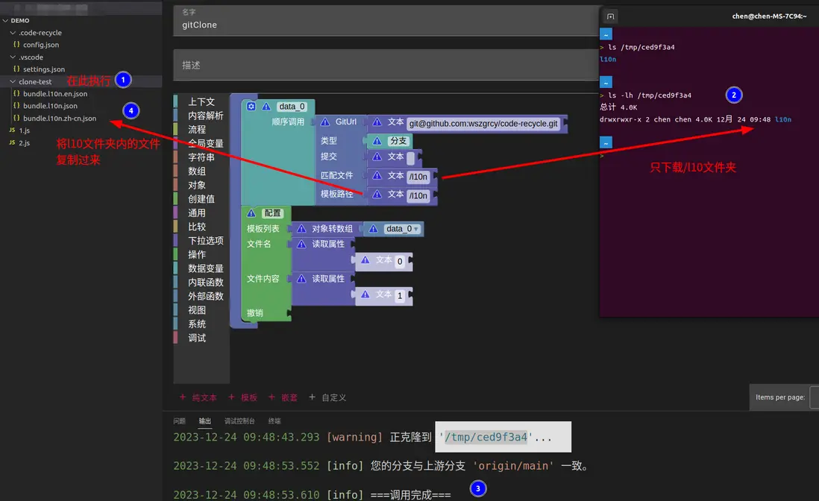Add a 嵌套 snippet
Viewport: 819px width, 501px height.
(x=283, y=397)
